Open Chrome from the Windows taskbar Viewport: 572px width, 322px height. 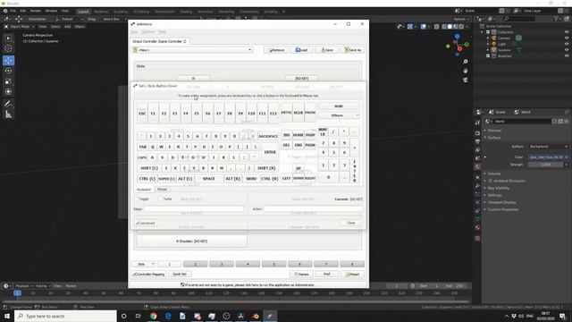click(153, 316)
